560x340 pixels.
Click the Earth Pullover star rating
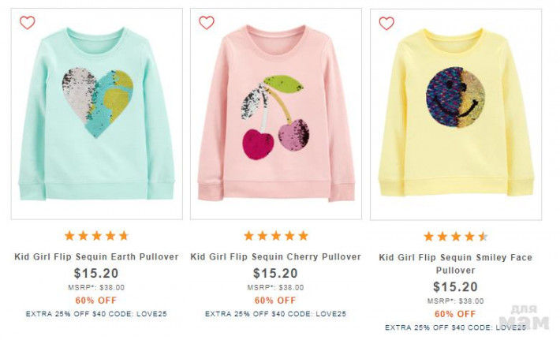point(96,236)
